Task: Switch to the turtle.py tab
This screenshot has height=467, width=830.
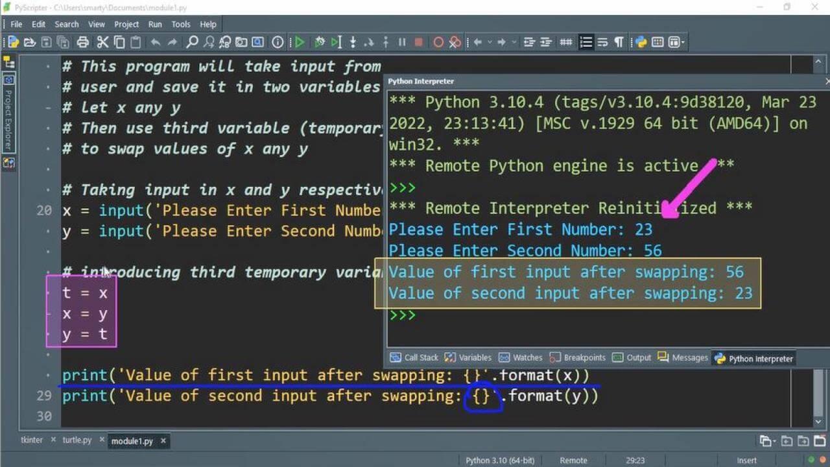Action: (x=78, y=439)
